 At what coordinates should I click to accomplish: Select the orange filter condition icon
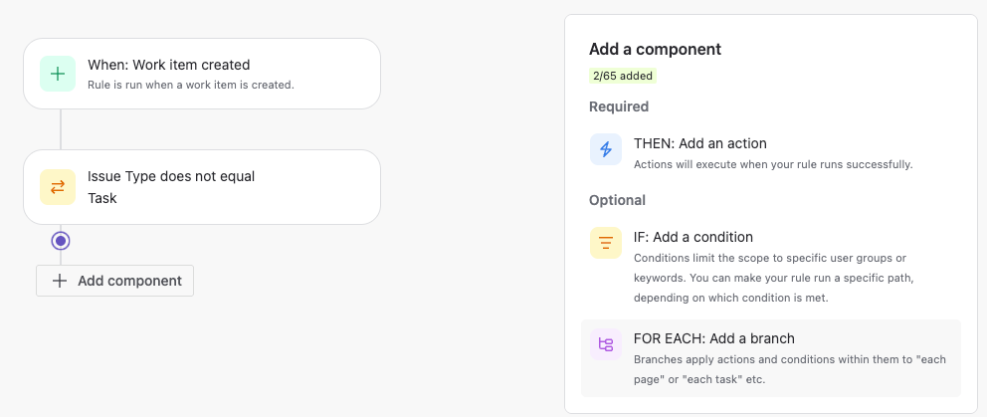pos(606,243)
